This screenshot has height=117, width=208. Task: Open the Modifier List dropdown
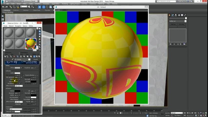[x=178, y=21]
